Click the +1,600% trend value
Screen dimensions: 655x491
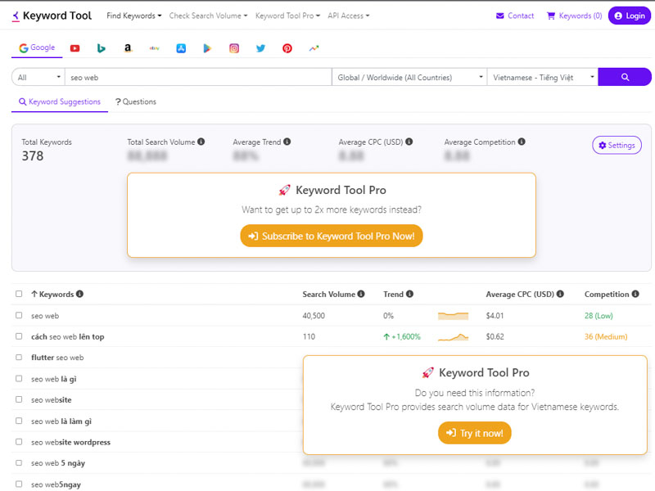coord(402,336)
